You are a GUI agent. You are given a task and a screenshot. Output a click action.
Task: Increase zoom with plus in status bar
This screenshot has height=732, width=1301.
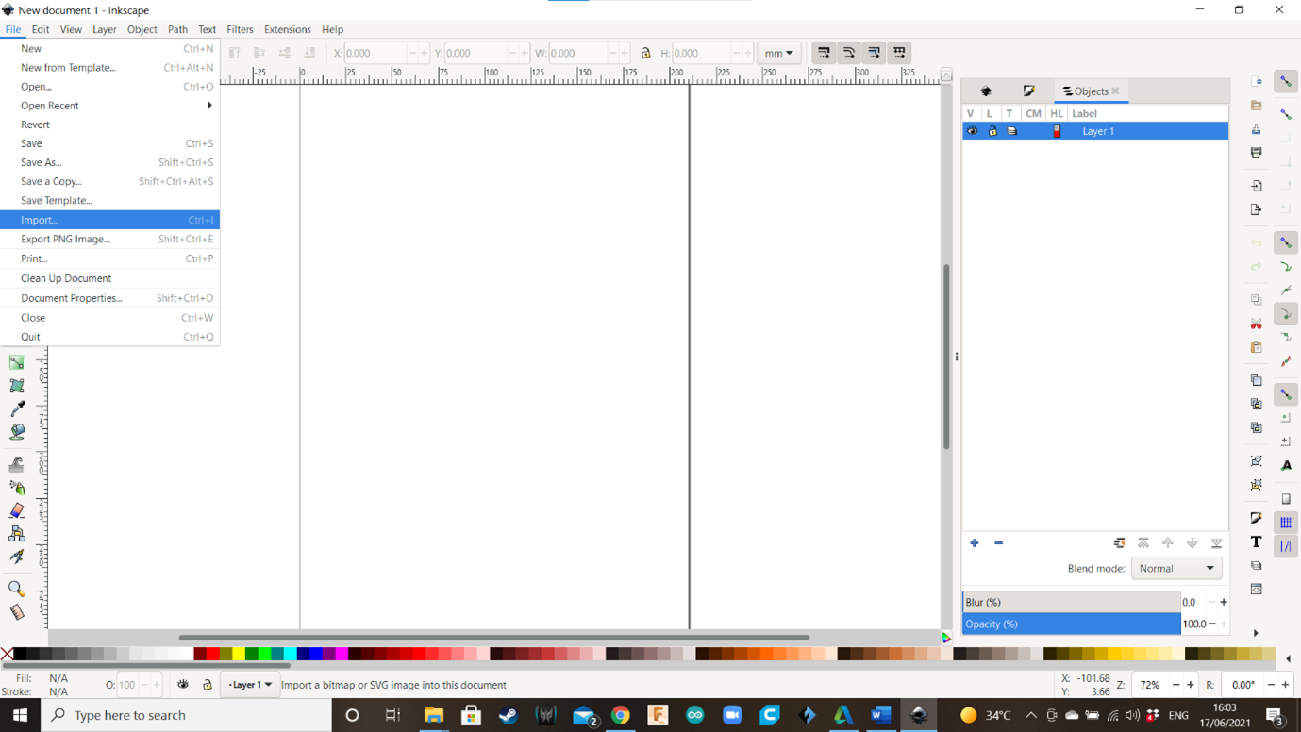(1190, 685)
